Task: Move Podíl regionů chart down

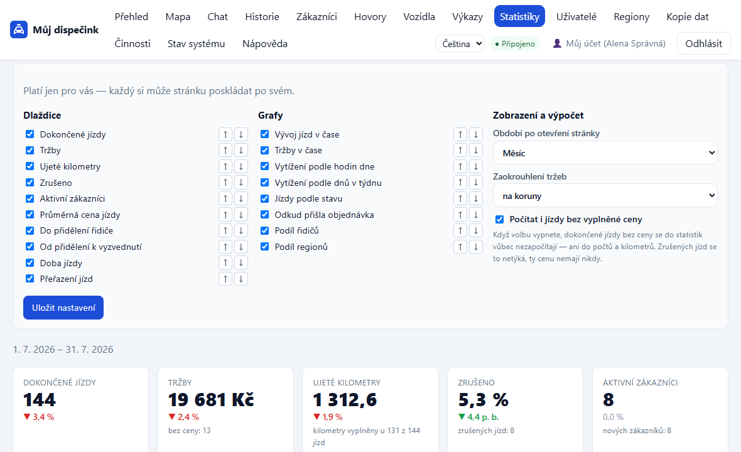Action: coord(476,247)
